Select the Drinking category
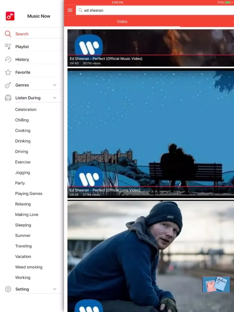 tap(23, 141)
